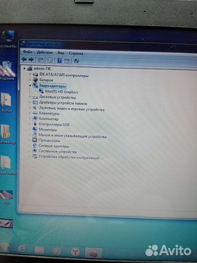The width and height of the screenshot is (197, 263).
Task: Select the Процессоры chip icon
Action: 35,140
